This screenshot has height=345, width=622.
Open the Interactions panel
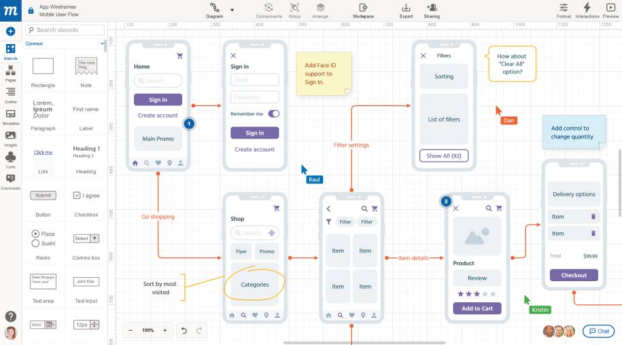click(587, 11)
